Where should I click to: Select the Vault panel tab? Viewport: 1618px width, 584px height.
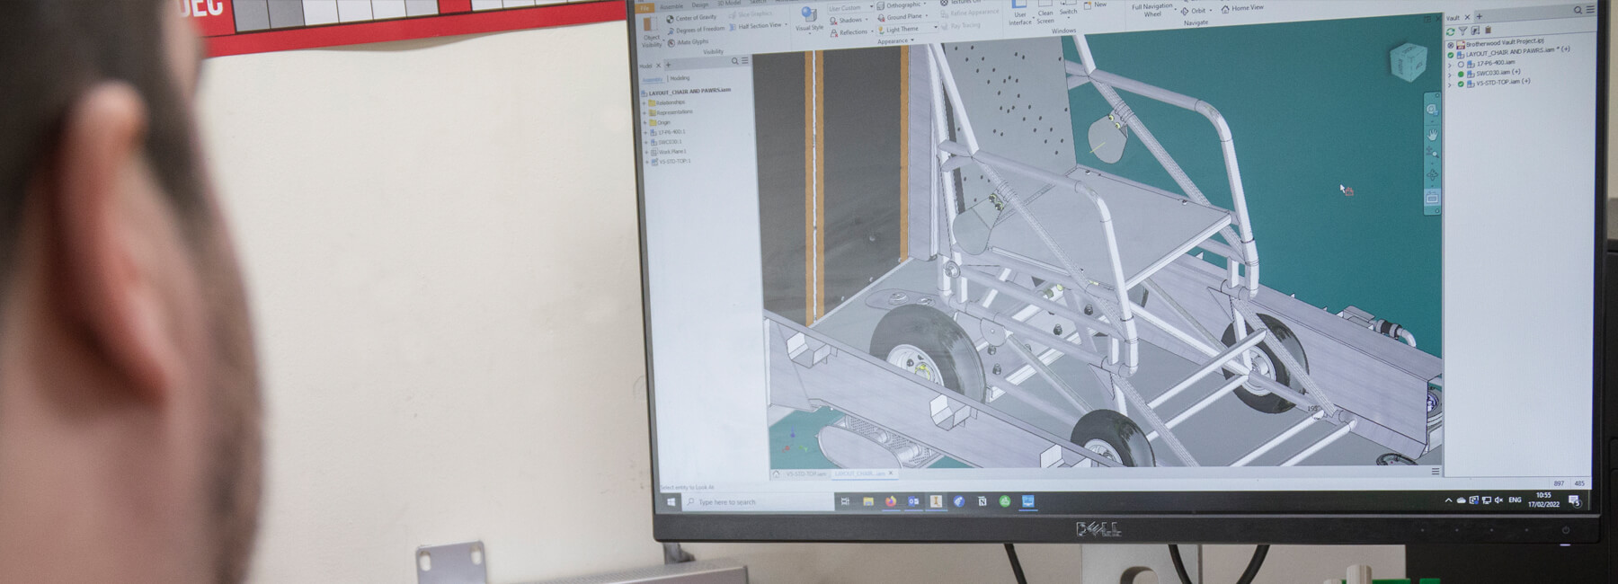coord(1453,18)
